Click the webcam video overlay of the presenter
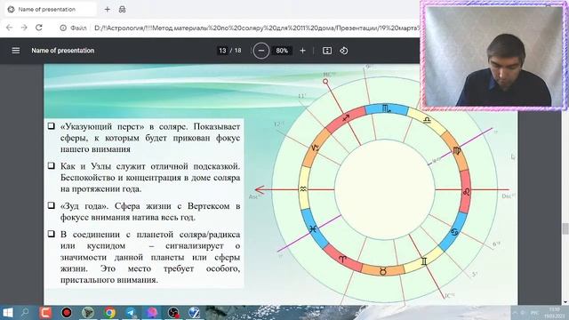Viewport: 569px width, 320px height. [x=493, y=55]
